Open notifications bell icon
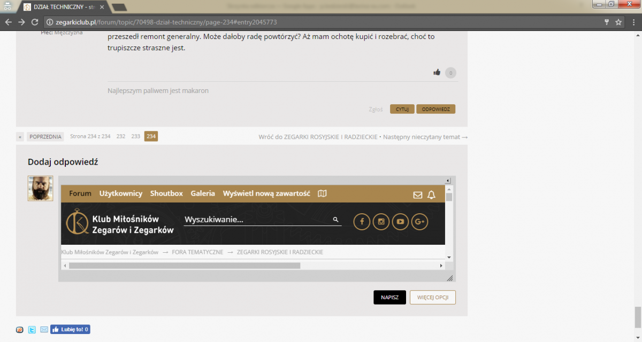 point(432,195)
